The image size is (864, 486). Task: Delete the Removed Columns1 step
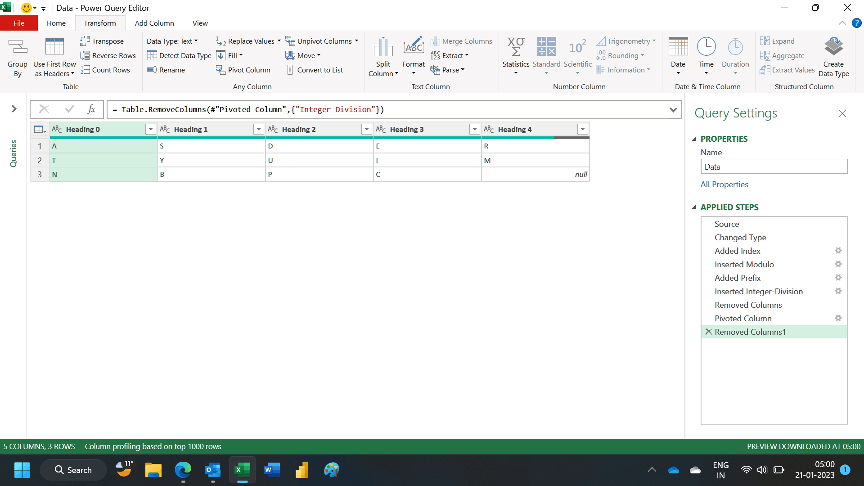point(708,332)
